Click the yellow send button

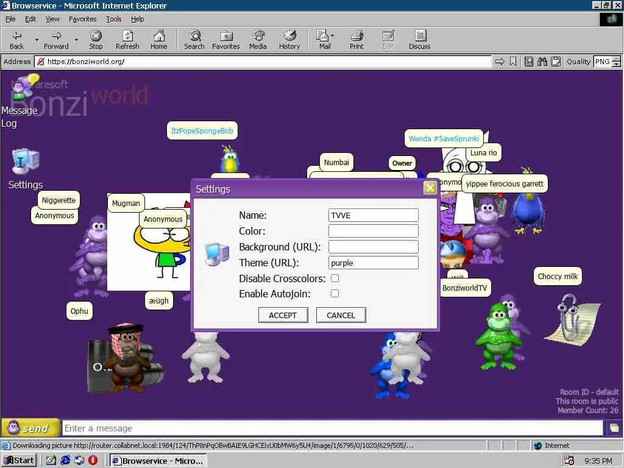click(30, 428)
